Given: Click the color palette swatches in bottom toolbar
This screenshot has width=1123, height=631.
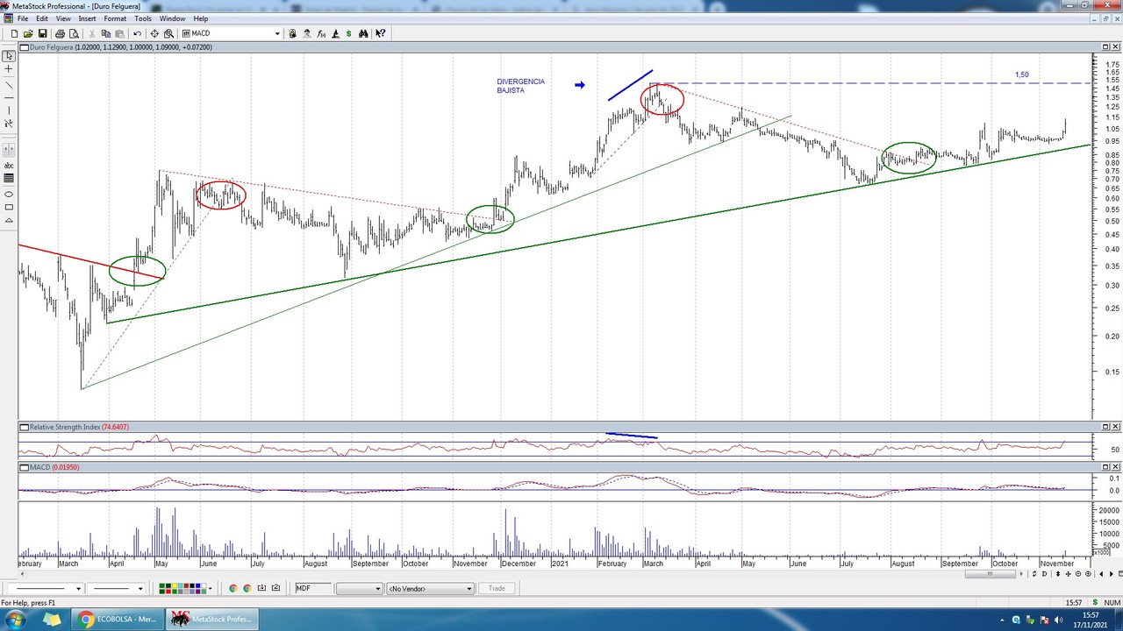Looking at the screenshot, I should (182, 588).
